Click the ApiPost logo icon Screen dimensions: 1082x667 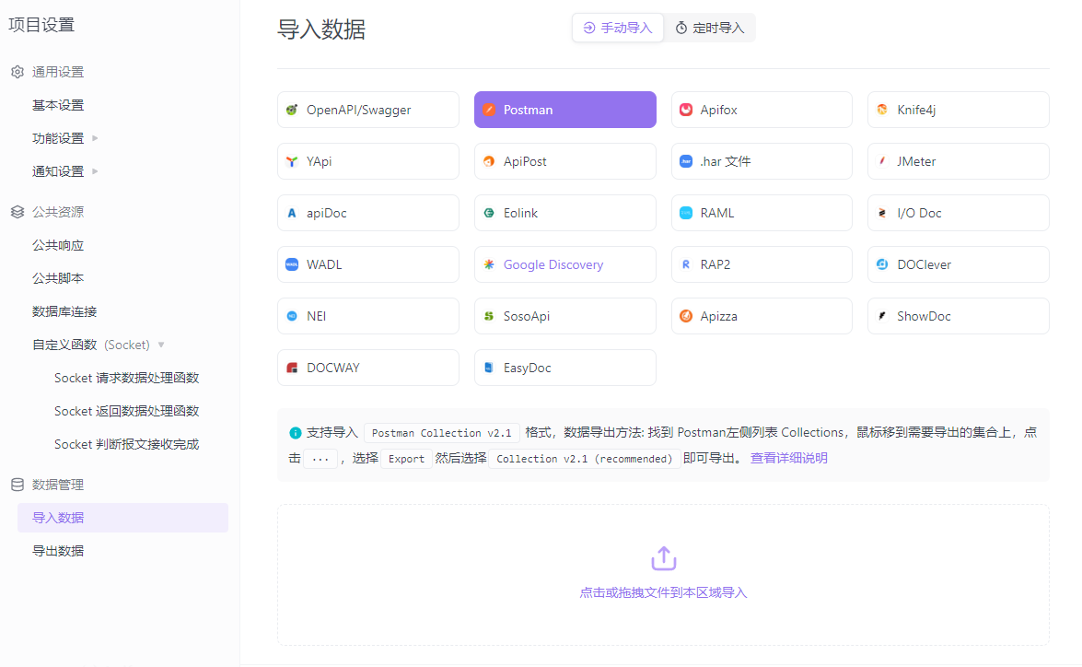tap(489, 161)
